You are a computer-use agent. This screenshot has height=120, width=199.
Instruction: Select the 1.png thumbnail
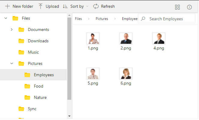pos(93,38)
